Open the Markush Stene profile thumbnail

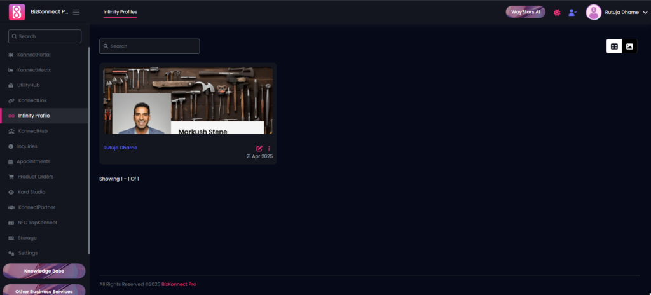click(188, 101)
